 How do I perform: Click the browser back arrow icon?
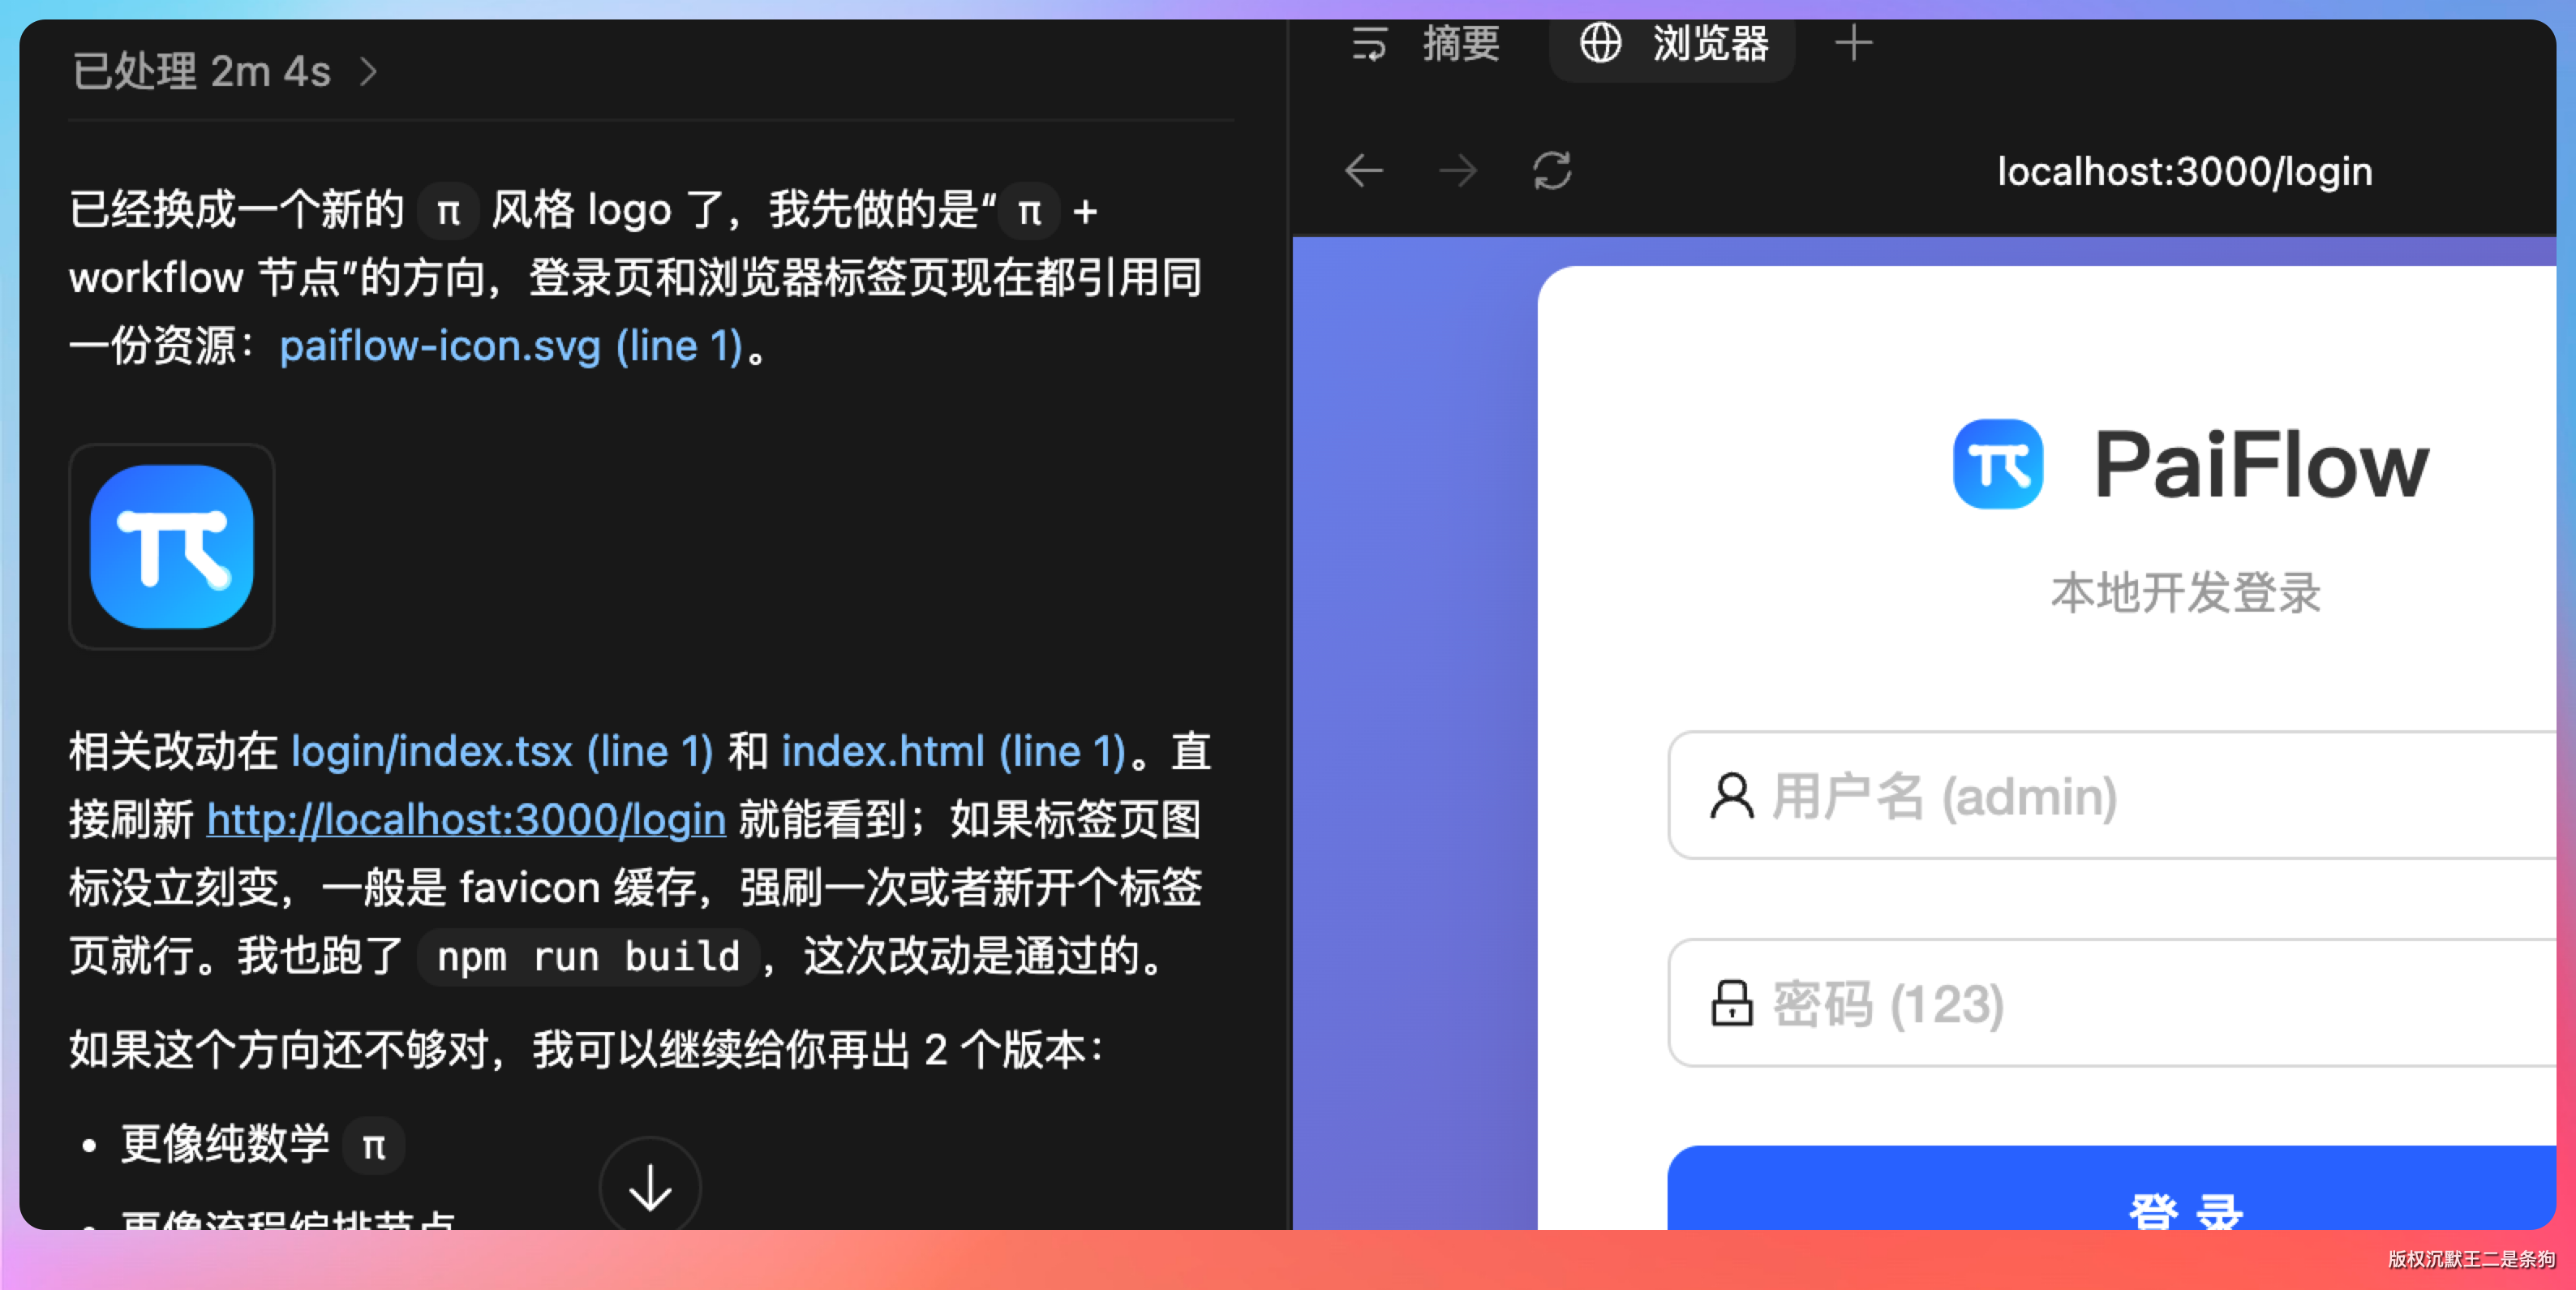[1363, 171]
